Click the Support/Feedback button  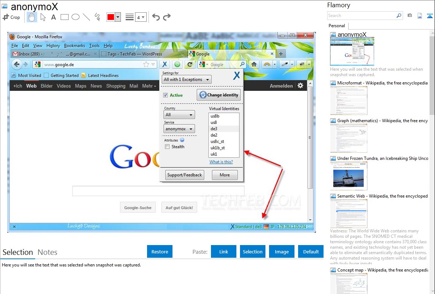coord(184,175)
